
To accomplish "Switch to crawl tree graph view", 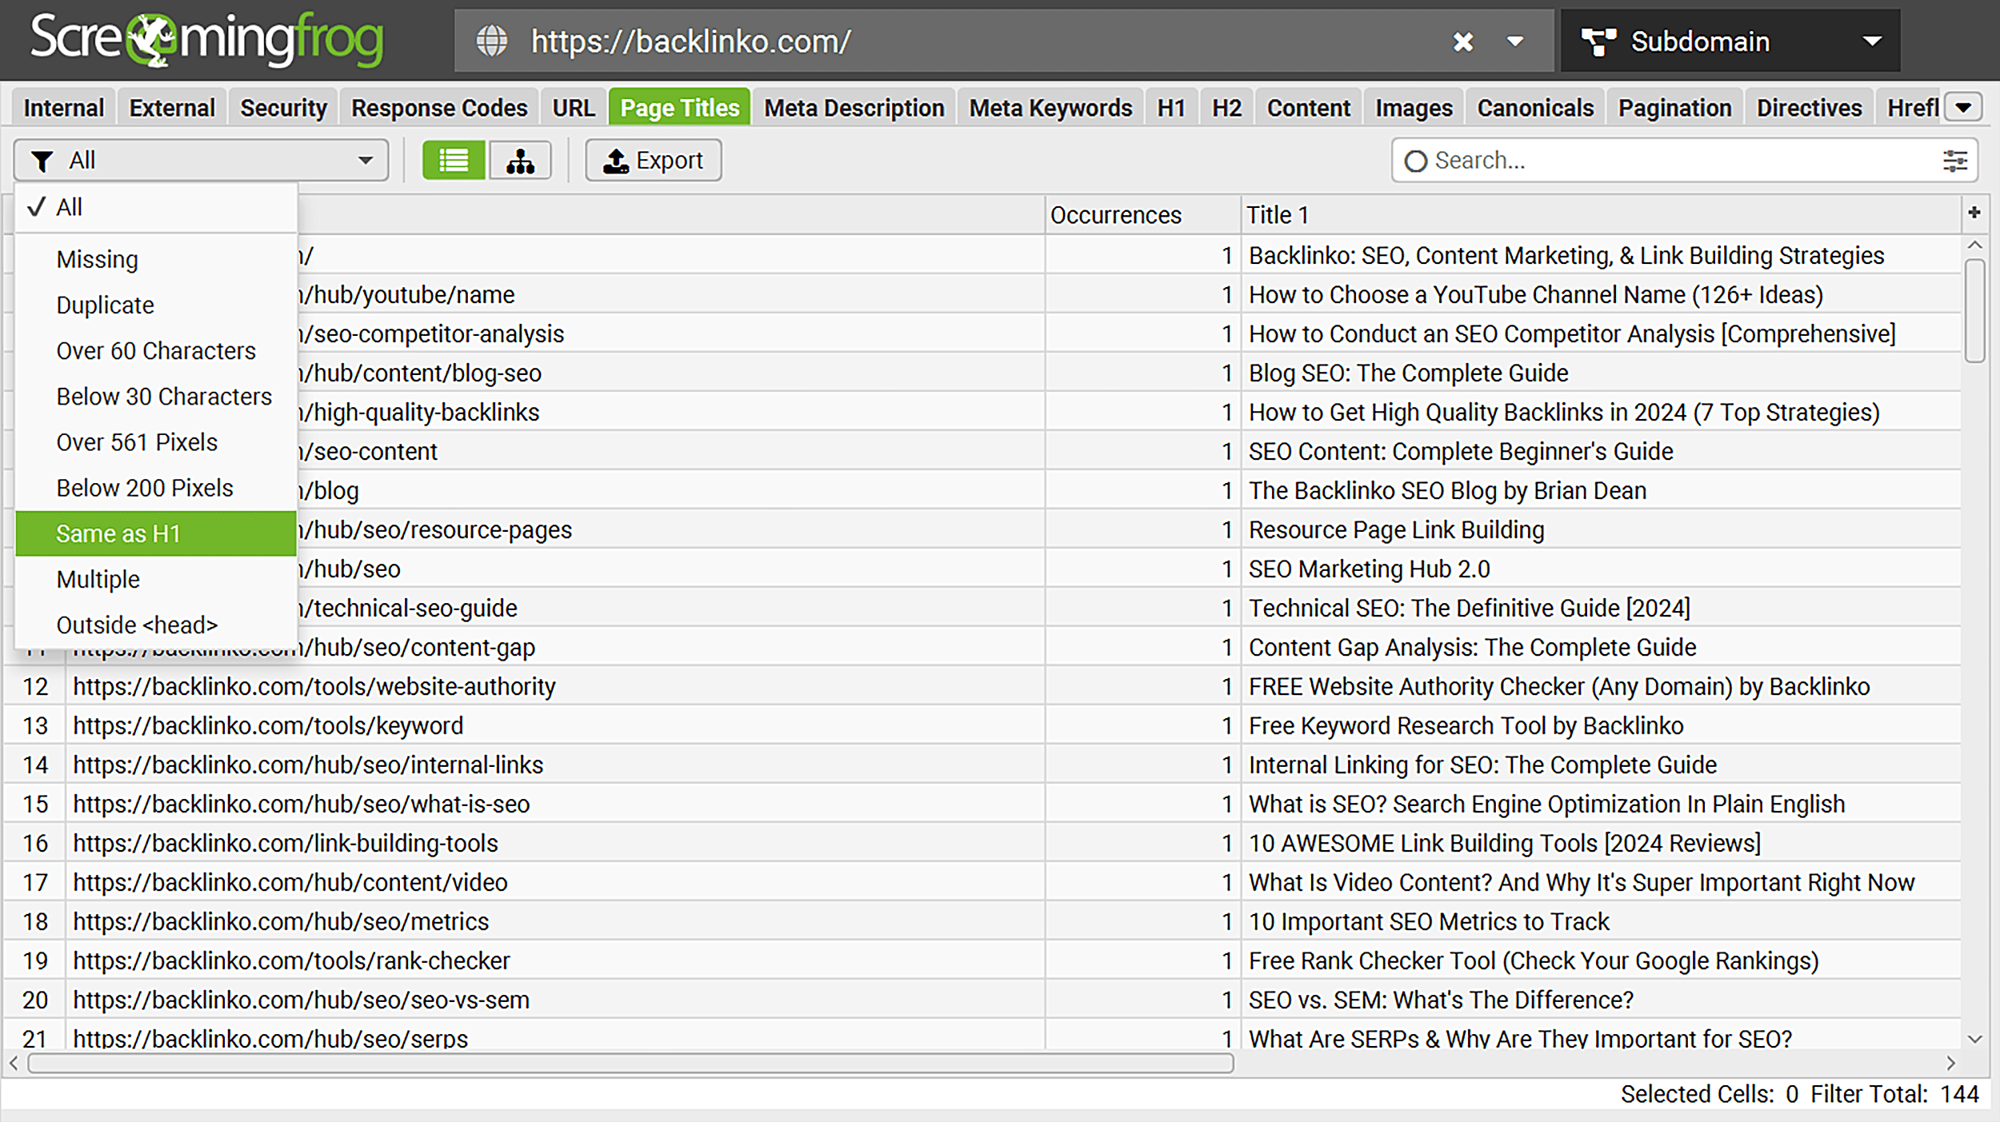I will [519, 160].
